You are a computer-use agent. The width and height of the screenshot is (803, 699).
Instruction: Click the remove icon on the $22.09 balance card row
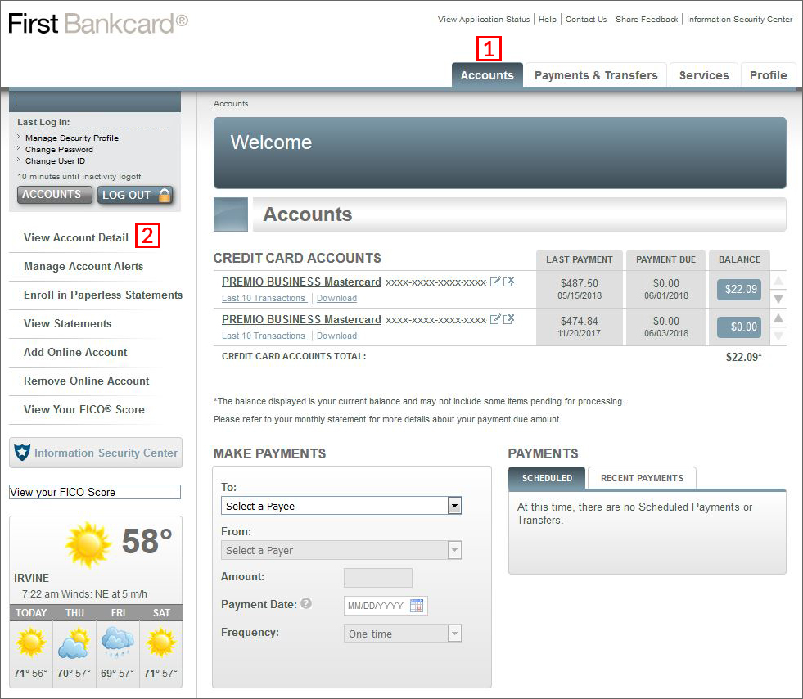point(508,282)
